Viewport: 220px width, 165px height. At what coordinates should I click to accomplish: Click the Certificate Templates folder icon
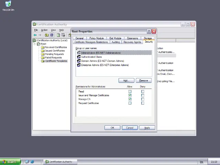pos(43,61)
